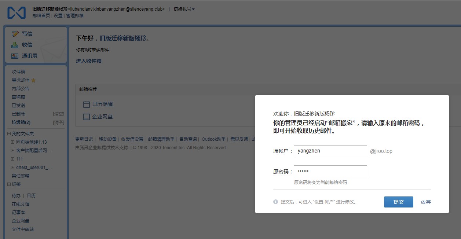The height and width of the screenshot is (239, 461).
Task: Click 日历提醒 under 邮箱推荐
Action: (102, 104)
